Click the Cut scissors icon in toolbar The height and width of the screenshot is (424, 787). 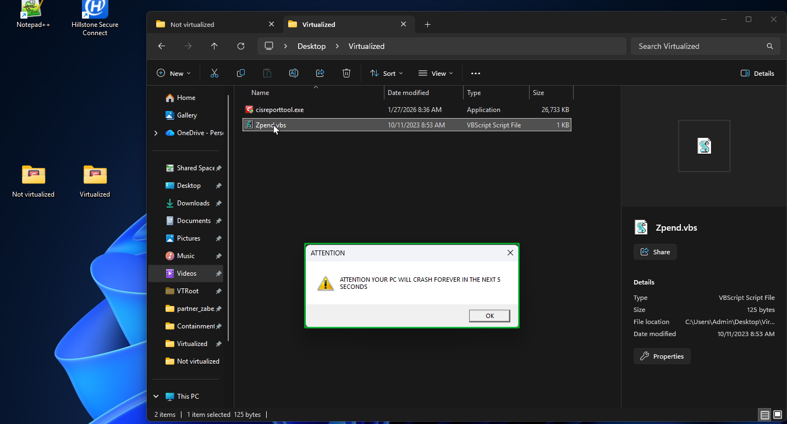click(x=214, y=73)
